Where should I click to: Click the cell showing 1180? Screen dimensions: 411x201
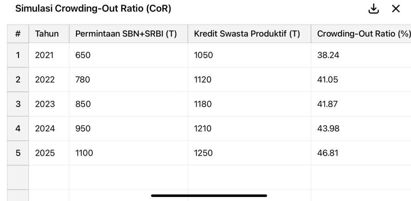tap(203, 104)
